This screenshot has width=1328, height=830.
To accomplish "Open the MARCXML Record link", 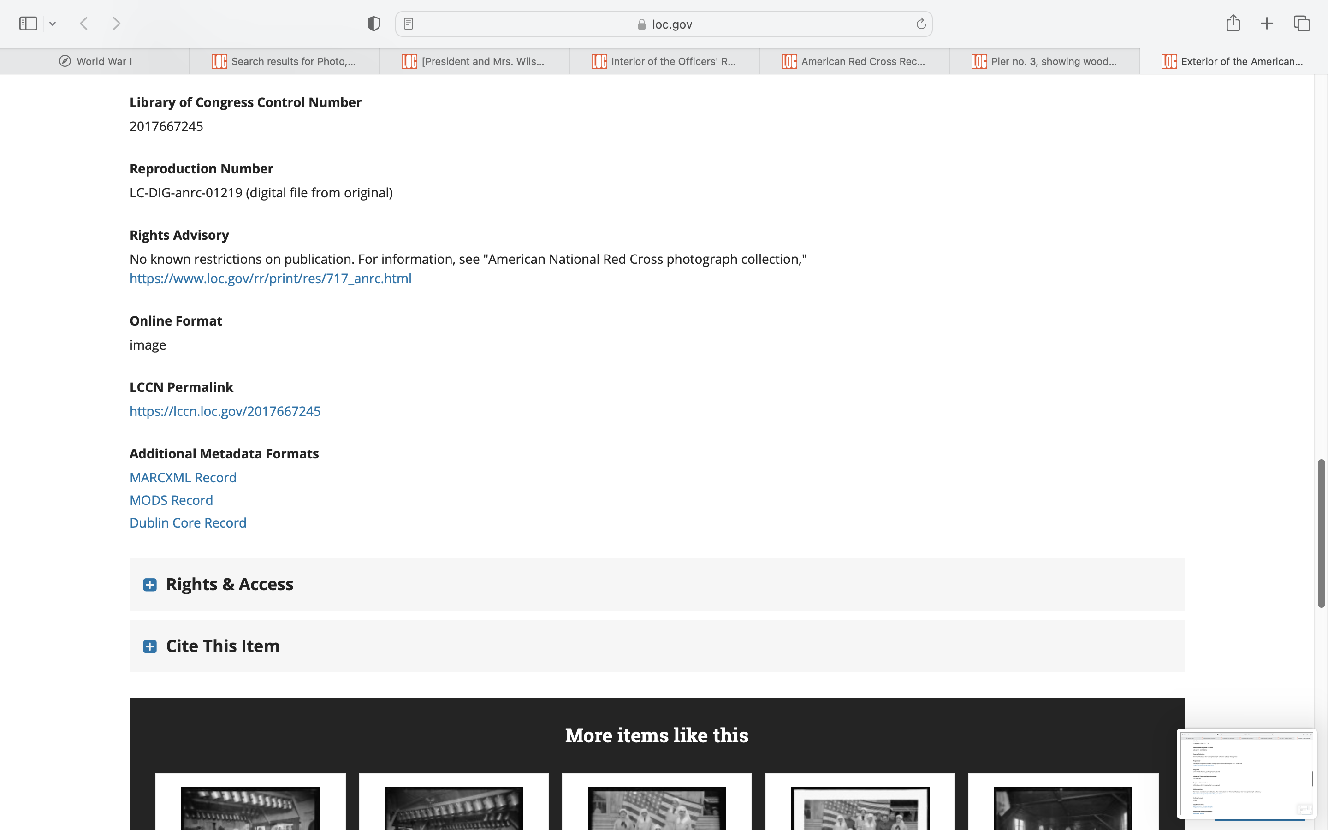I will (x=183, y=478).
